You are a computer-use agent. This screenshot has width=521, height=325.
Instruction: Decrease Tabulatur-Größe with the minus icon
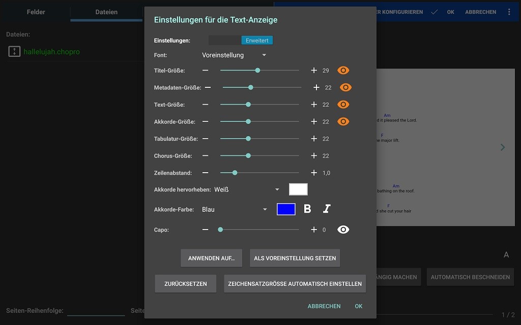coord(206,139)
